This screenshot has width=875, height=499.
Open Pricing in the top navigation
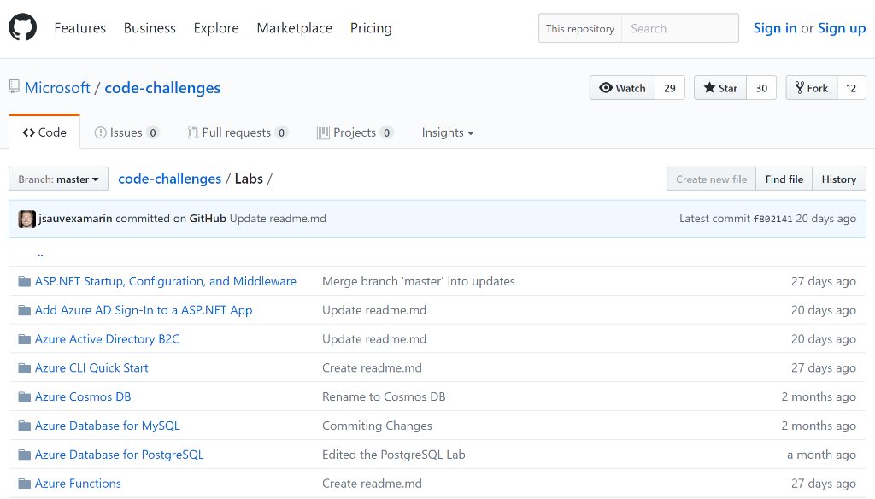click(x=371, y=28)
